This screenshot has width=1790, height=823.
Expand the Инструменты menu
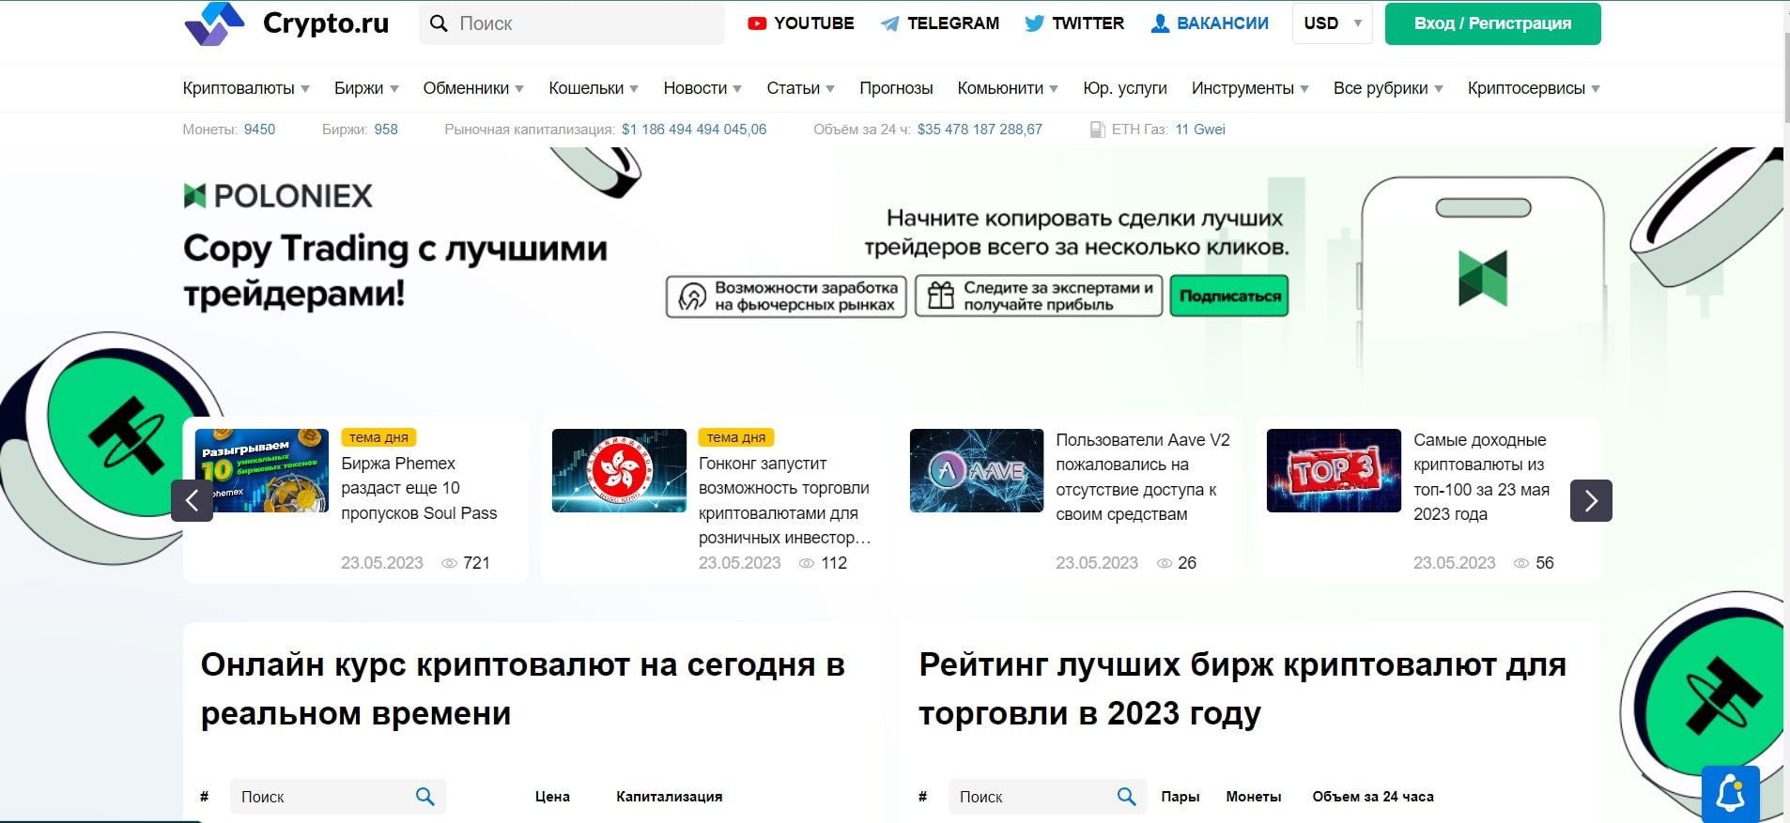point(1250,88)
